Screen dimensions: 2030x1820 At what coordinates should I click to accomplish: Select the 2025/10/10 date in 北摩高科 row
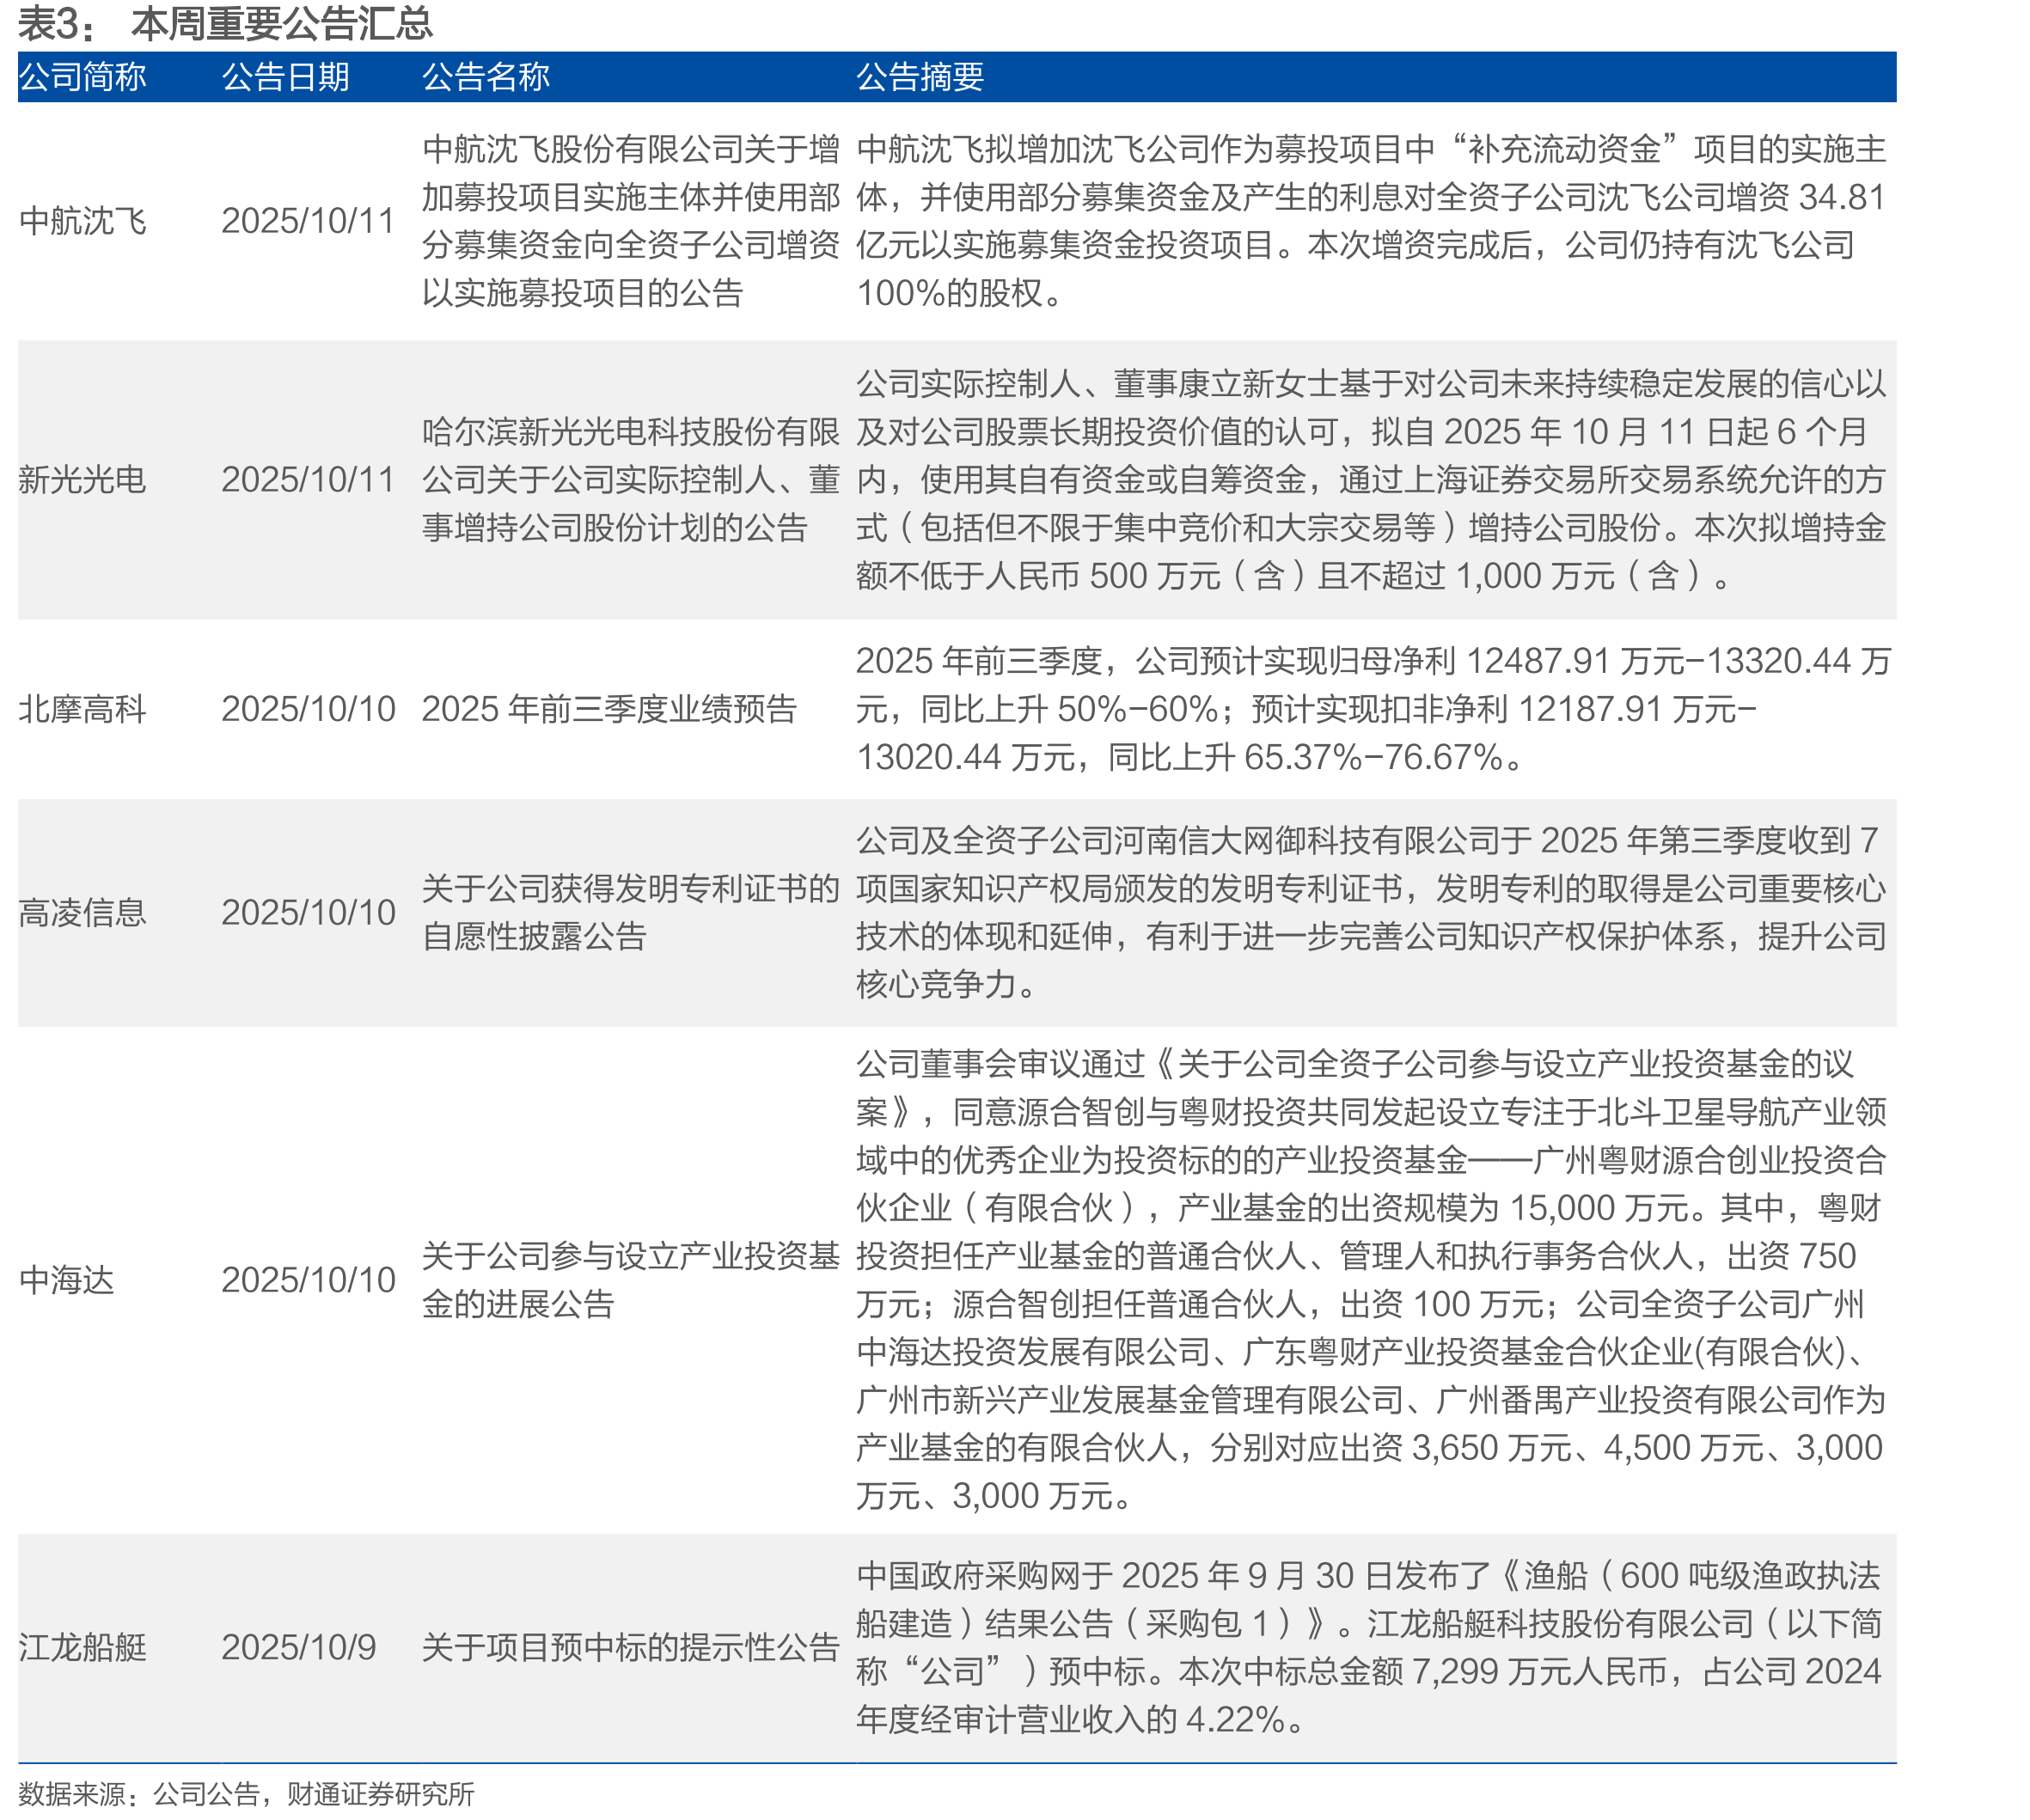(x=308, y=709)
